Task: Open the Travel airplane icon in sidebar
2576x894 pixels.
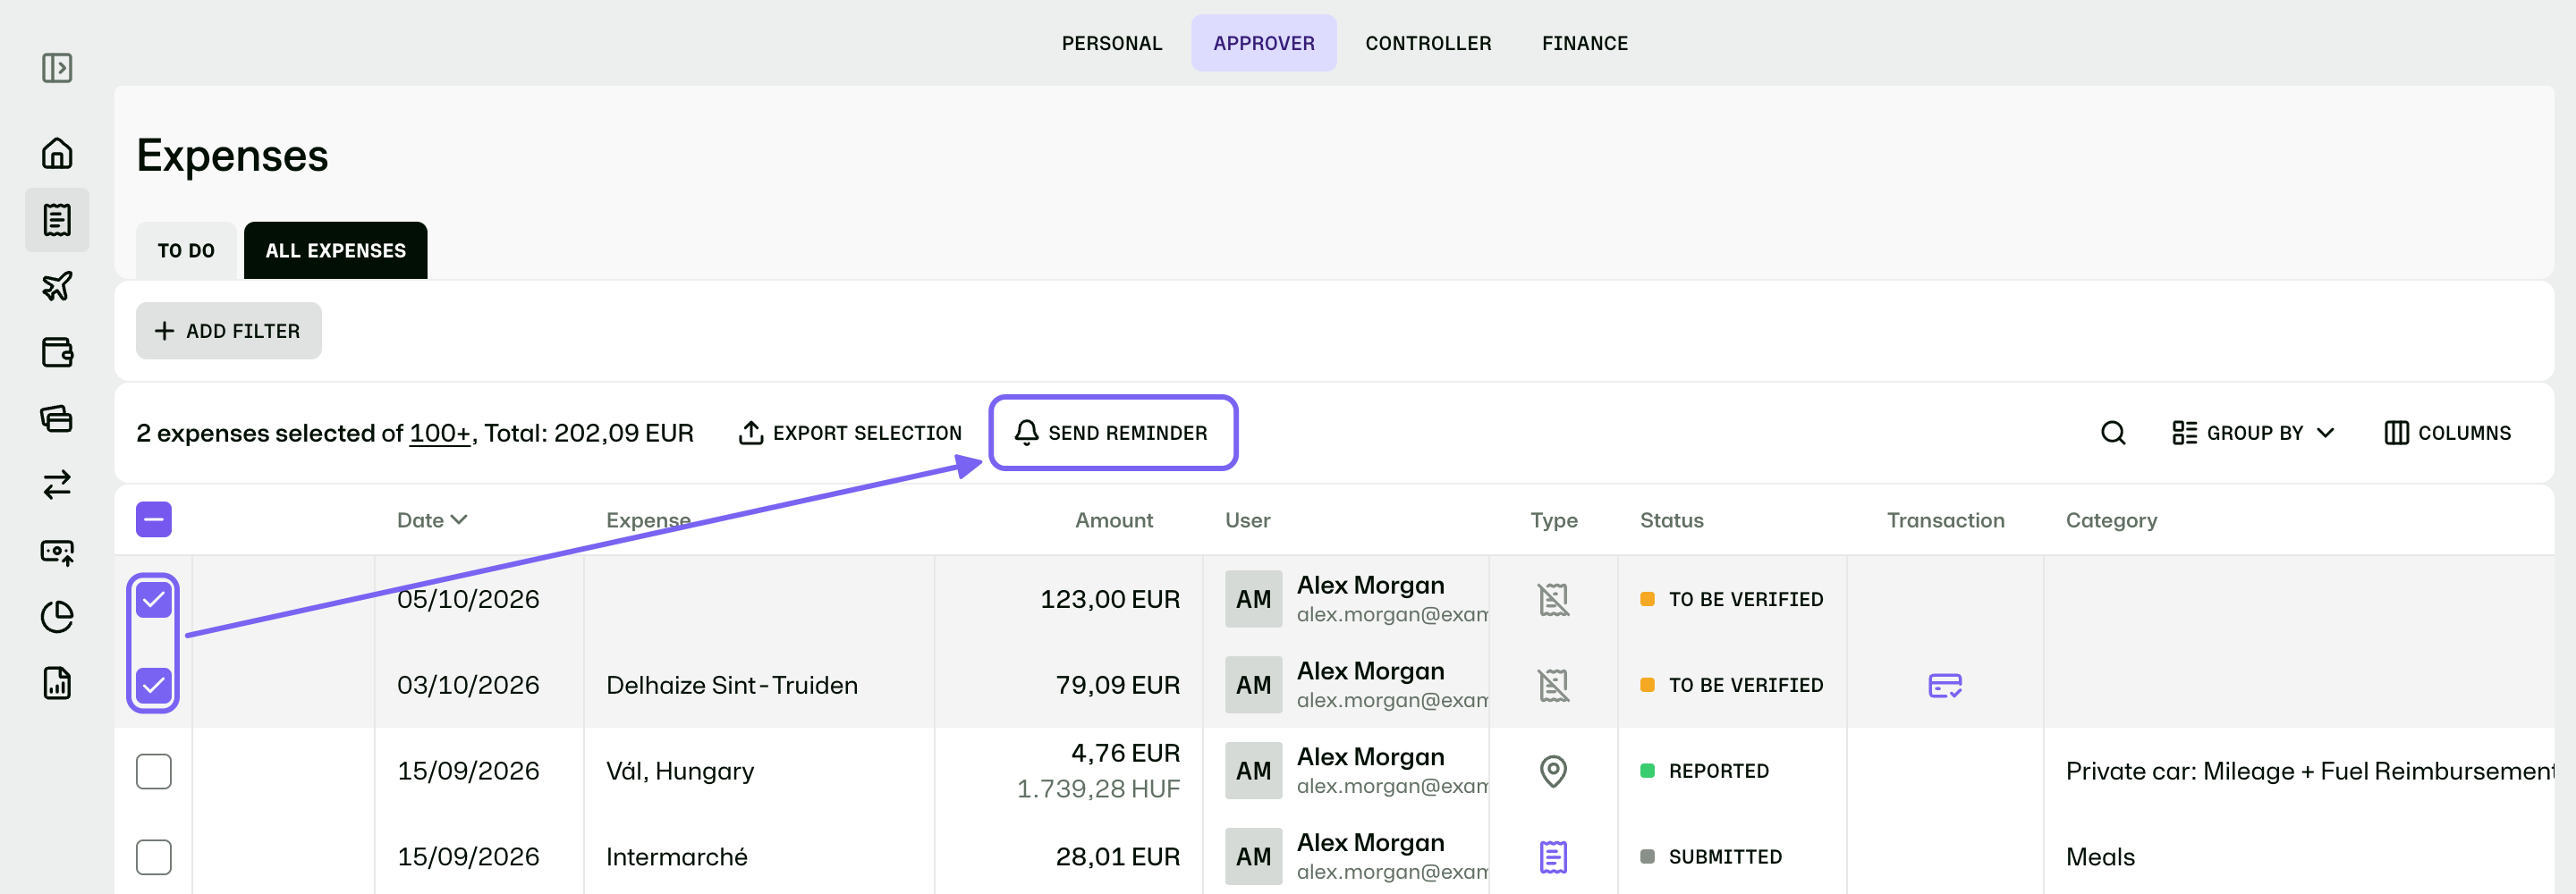Action: tap(57, 286)
